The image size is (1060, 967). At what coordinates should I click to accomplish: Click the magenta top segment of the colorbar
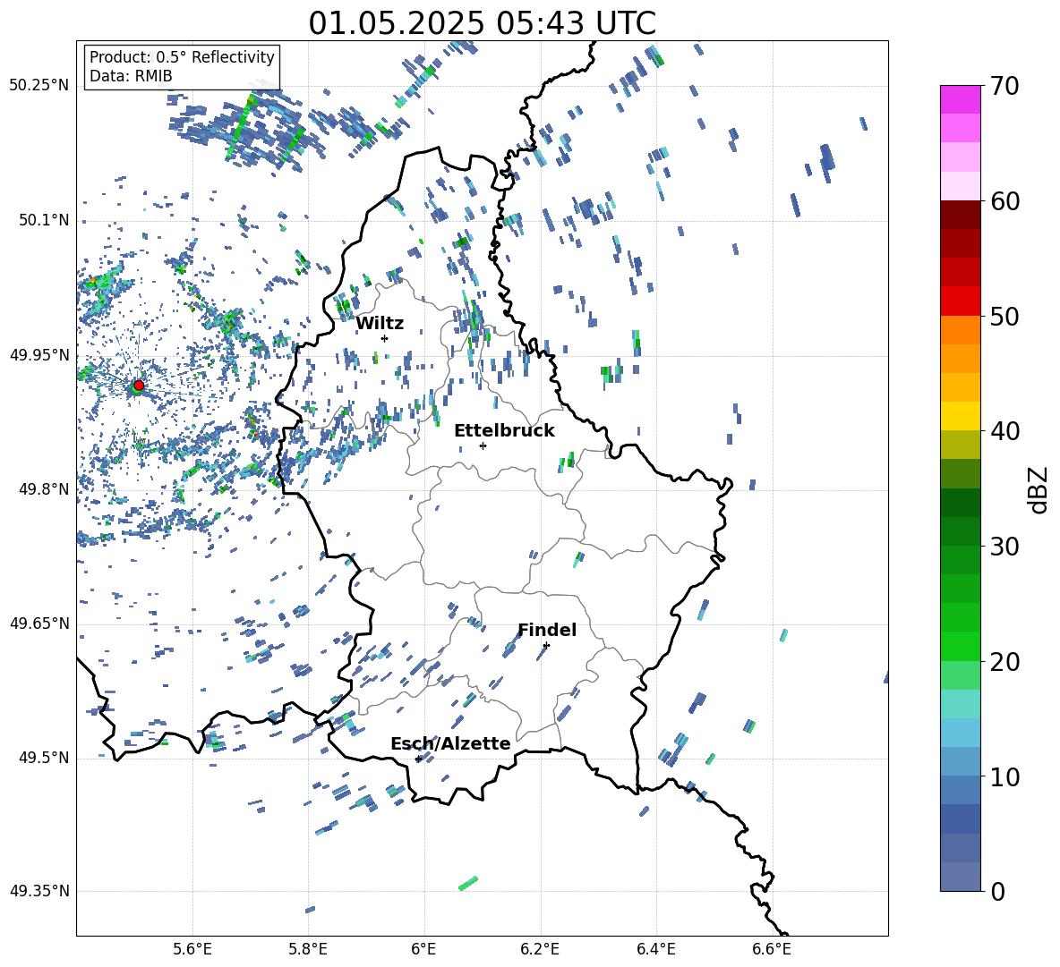(960, 99)
